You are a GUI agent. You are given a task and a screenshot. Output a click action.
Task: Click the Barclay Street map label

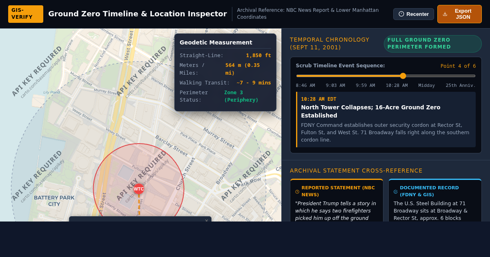click(171, 146)
